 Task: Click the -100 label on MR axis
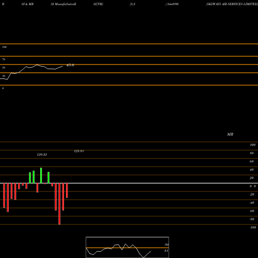point(253,228)
